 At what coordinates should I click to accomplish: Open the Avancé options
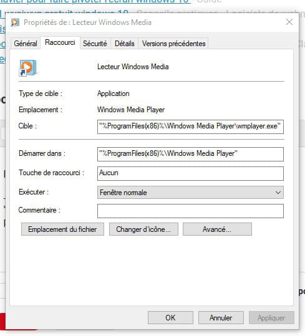[x=217, y=229]
